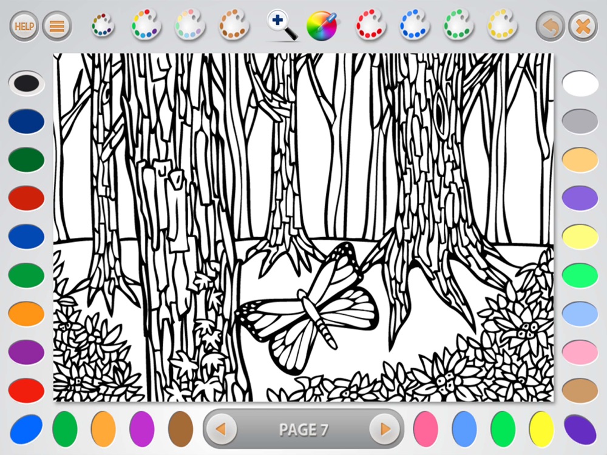Pick the bright blue swatch in bottom row
Screen dimensions: 607x455
26,429
